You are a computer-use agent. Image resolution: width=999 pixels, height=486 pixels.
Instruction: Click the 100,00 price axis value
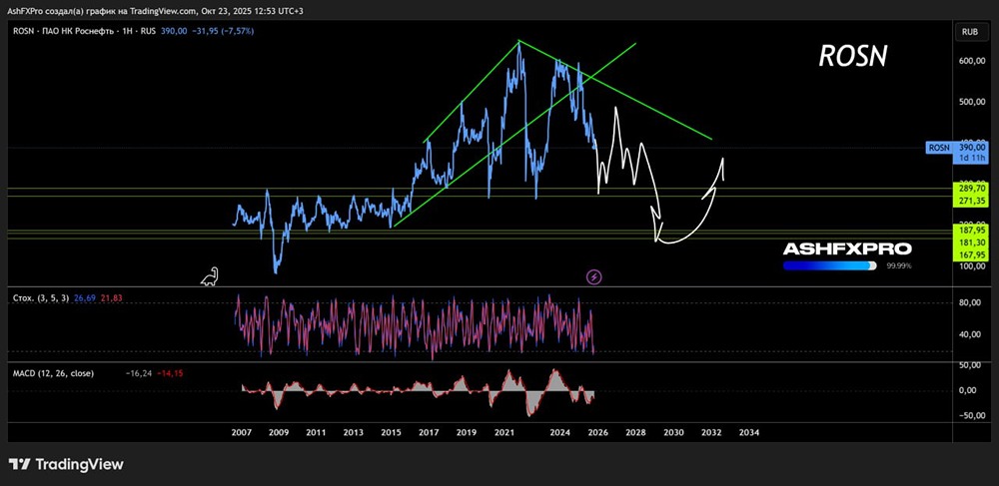pos(972,265)
